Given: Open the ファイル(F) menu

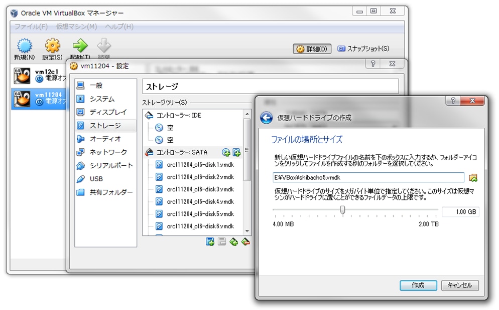Looking at the screenshot, I should pos(31,27).
